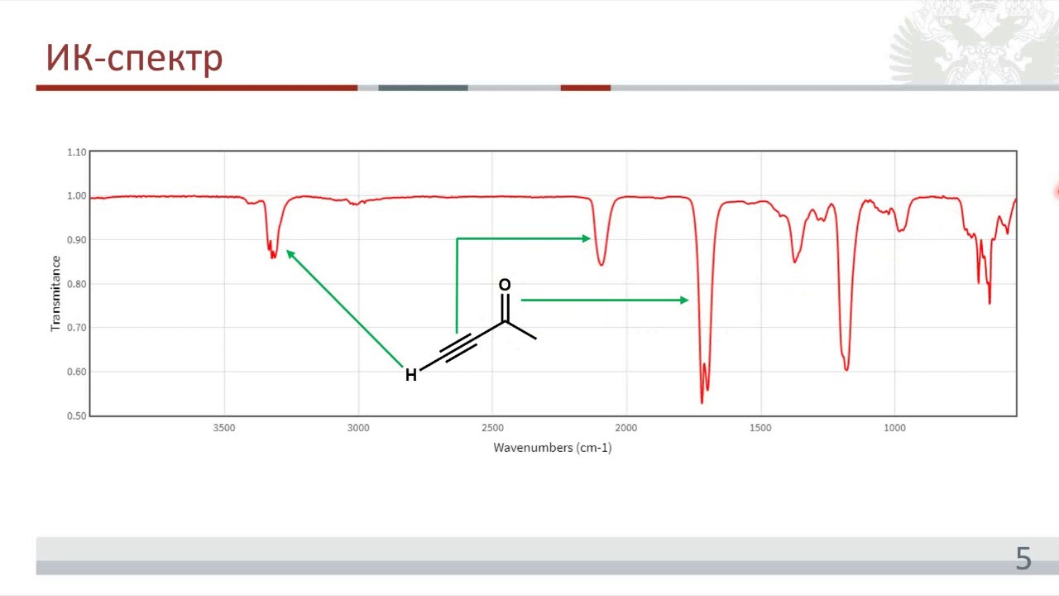Click the slide number 5
This screenshot has width=1059, height=596.
pos(1023,560)
